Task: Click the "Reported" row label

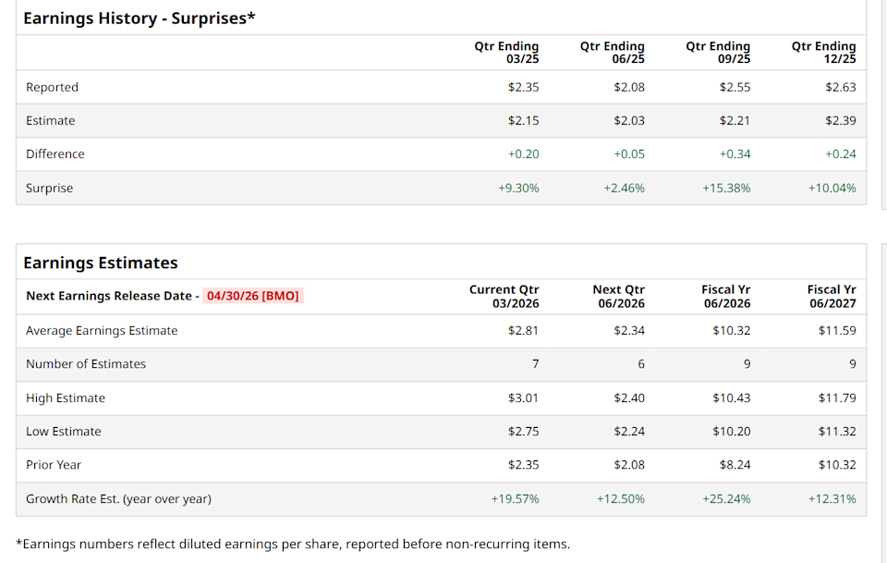Action: pos(52,88)
